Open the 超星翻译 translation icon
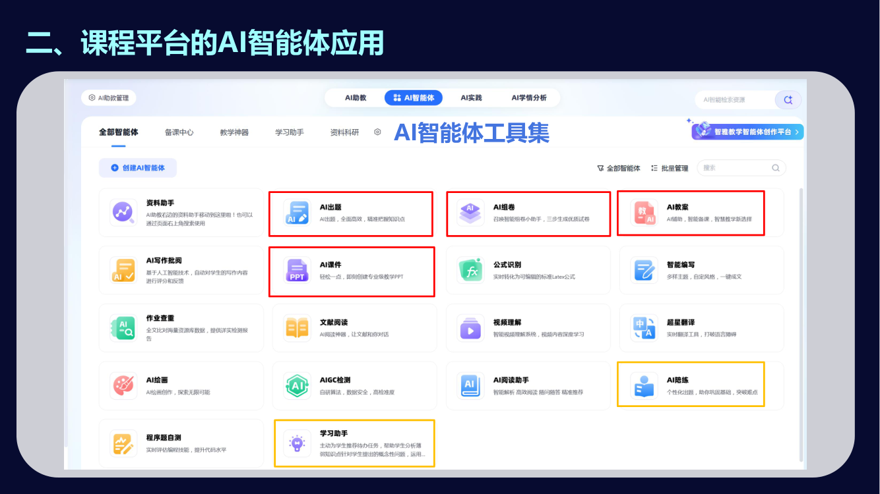This screenshot has width=880, height=494. pyautogui.click(x=644, y=327)
